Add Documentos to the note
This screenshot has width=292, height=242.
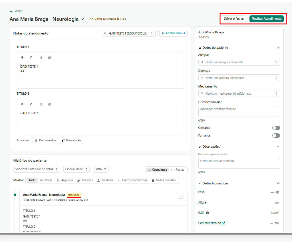45,141
